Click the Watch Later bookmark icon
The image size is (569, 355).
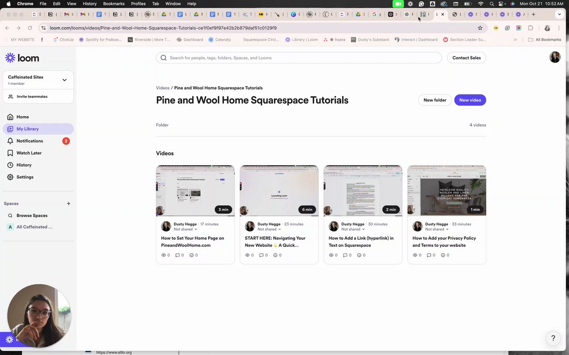pos(10,153)
